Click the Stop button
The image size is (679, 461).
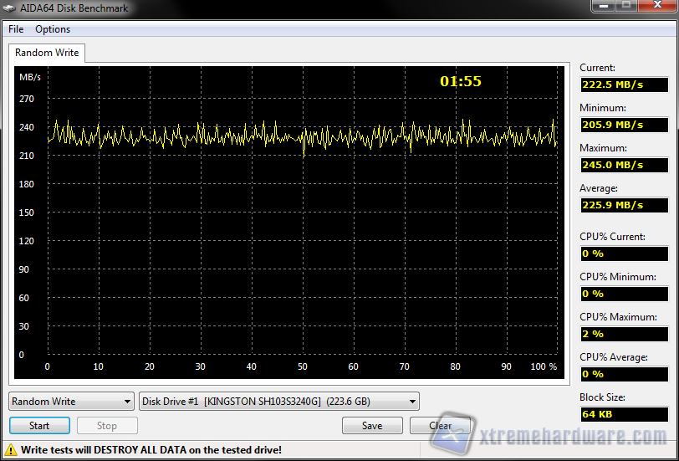[107, 426]
